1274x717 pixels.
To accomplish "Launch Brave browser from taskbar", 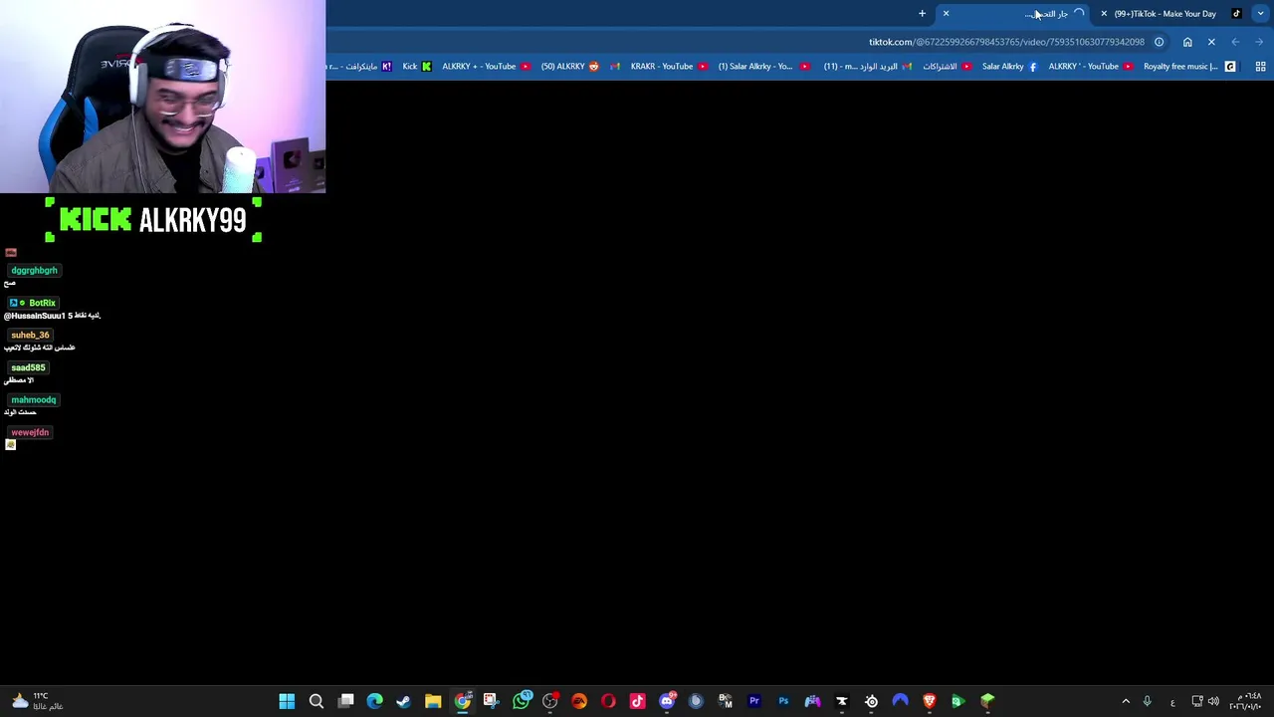I will [930, 701].
